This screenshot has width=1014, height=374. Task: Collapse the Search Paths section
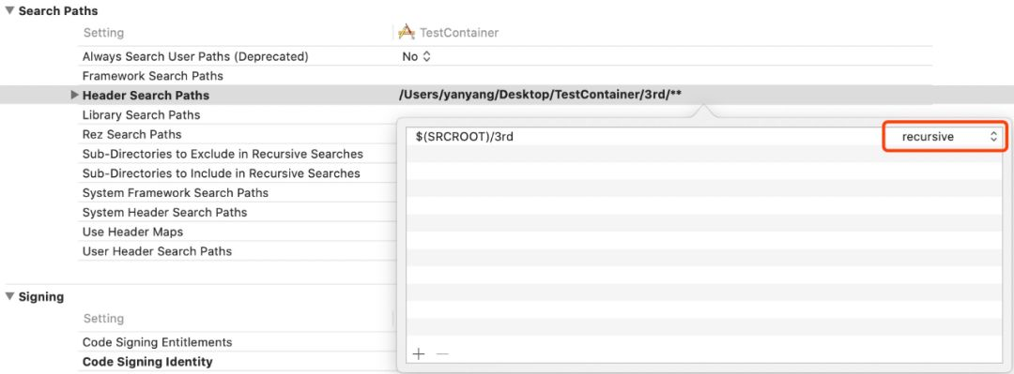(x=9, y=11)
